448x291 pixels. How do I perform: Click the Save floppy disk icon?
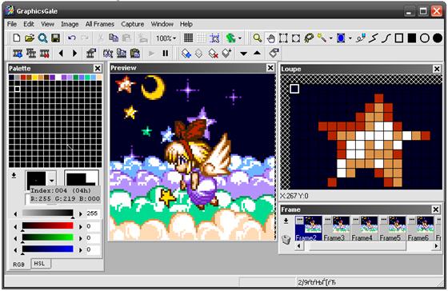pyautogui.click(x=55, y=38)
